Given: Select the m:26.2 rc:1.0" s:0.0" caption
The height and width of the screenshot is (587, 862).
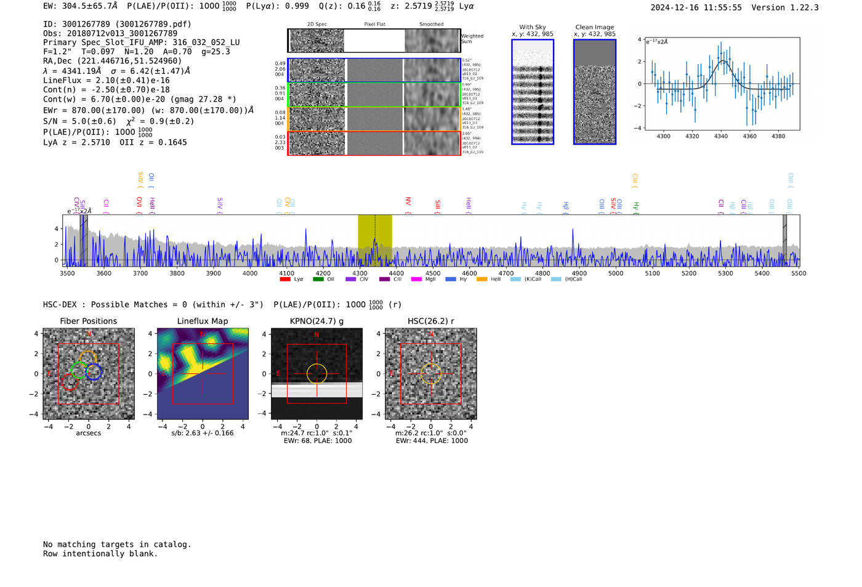Looking at the screenshot, I should tap(431, 433).
